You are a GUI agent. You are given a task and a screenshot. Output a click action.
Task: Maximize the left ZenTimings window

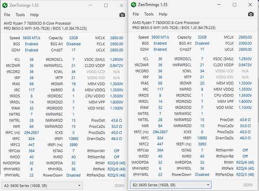(106, 5)
